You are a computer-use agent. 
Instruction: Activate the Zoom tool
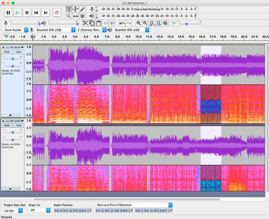(69, 16)
